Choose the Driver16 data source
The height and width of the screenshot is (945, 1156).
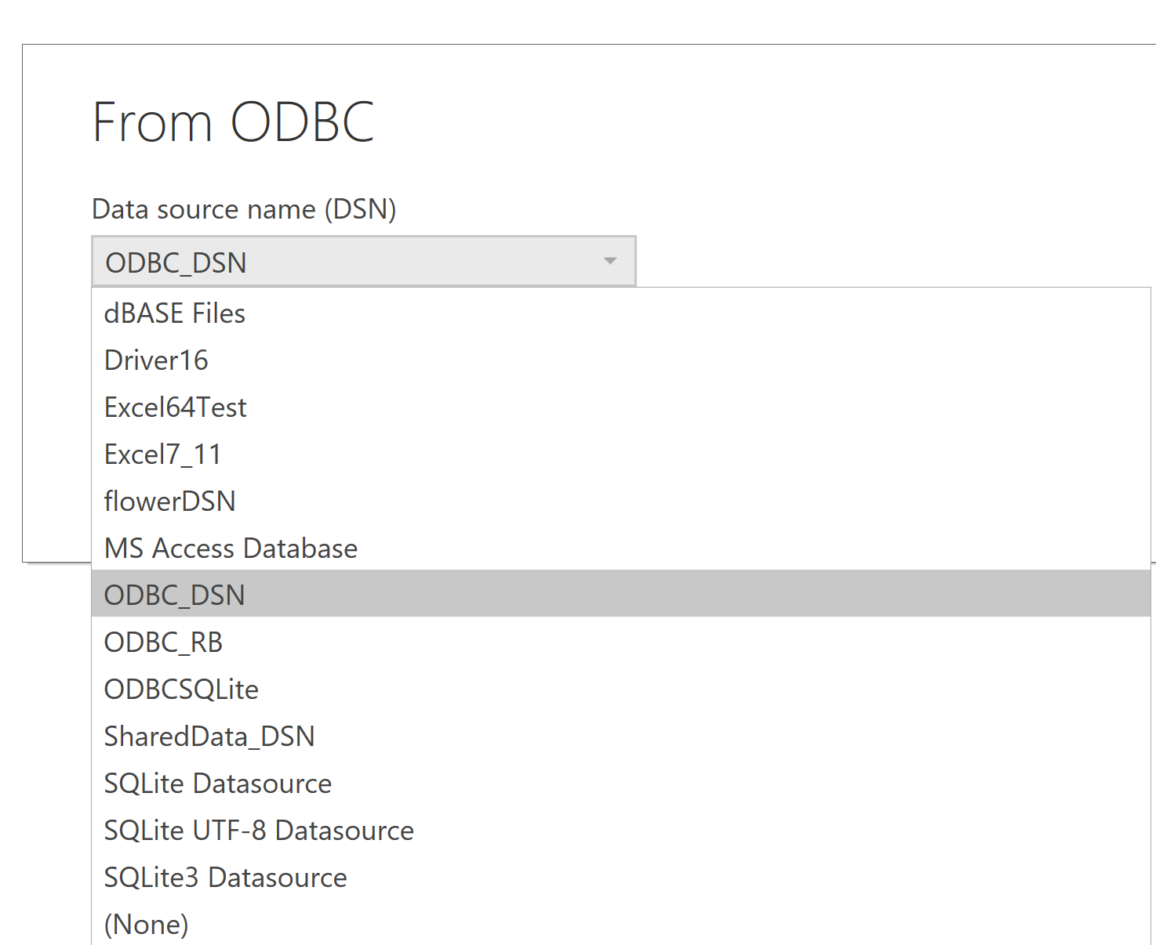(x=156, y=360)
